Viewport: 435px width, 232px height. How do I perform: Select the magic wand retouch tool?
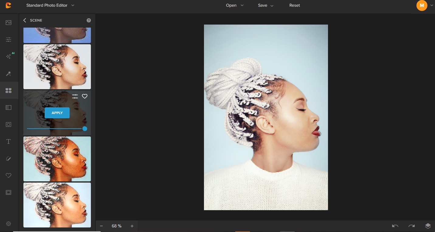coord(9,74)
